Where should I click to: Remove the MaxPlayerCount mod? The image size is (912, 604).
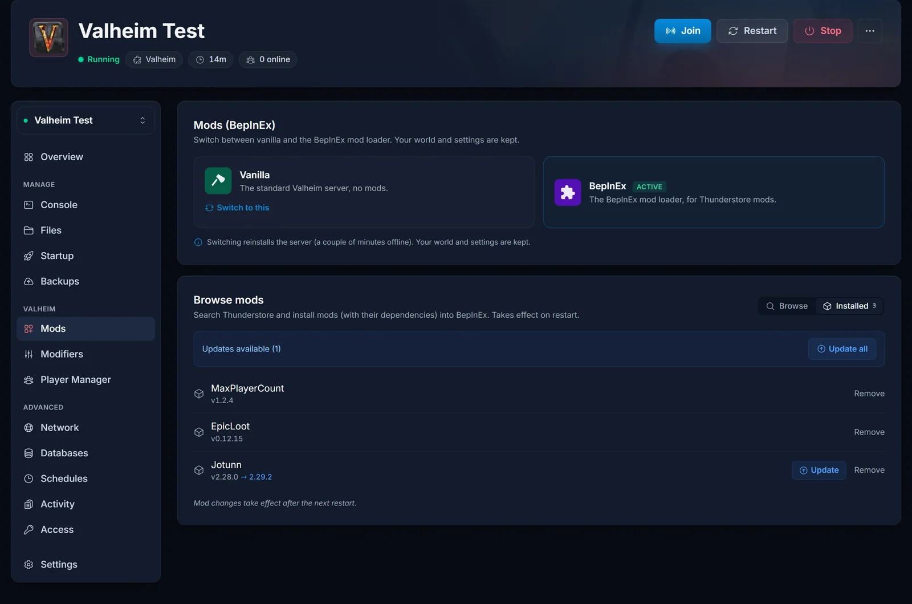[x=869, y=394]
